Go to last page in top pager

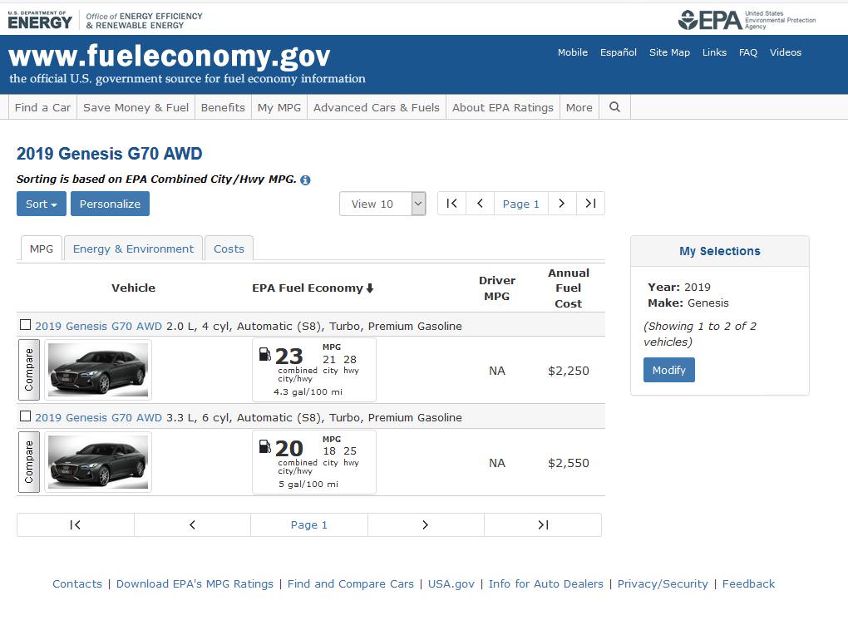click(590, 204)
